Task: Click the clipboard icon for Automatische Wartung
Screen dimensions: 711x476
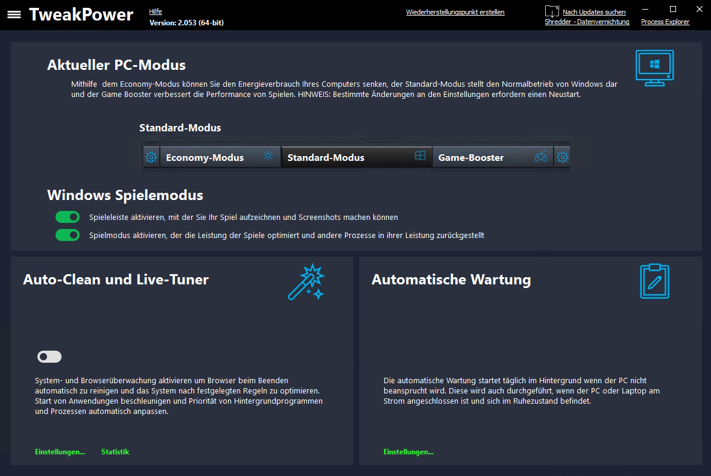Action: coord(654,281)
